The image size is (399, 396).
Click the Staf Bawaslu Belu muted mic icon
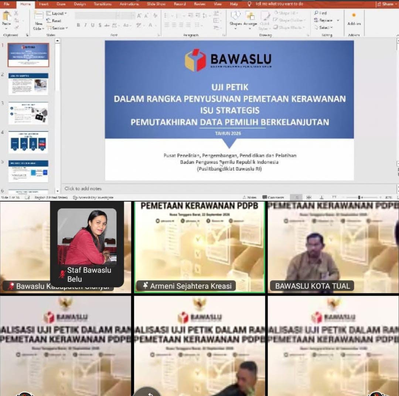click(x=62, y=274)
